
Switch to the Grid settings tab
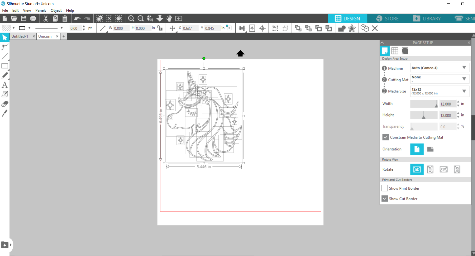tap(395, 51)
